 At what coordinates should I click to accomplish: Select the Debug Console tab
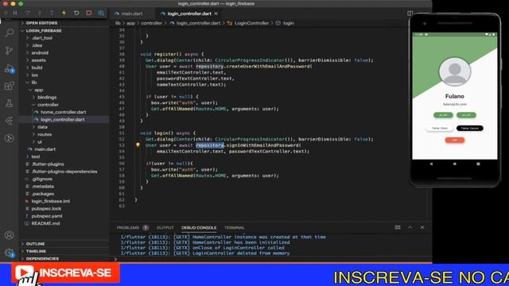pos(199,228)
